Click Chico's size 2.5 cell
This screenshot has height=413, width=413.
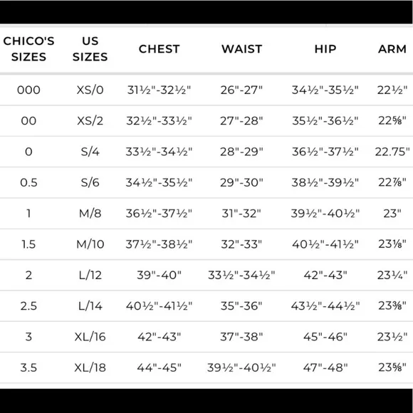[x=28, y=306]
